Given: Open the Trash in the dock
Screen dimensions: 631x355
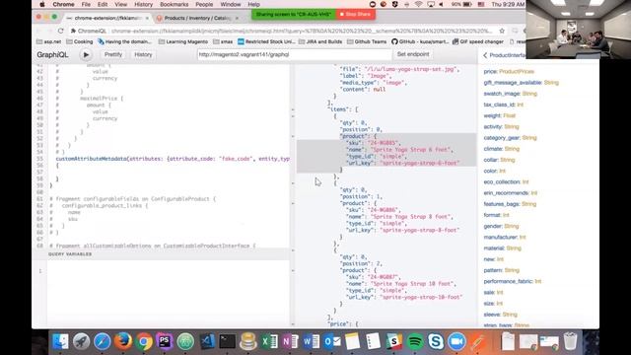Looking at the screenshot, I should [x=570, y=341].
